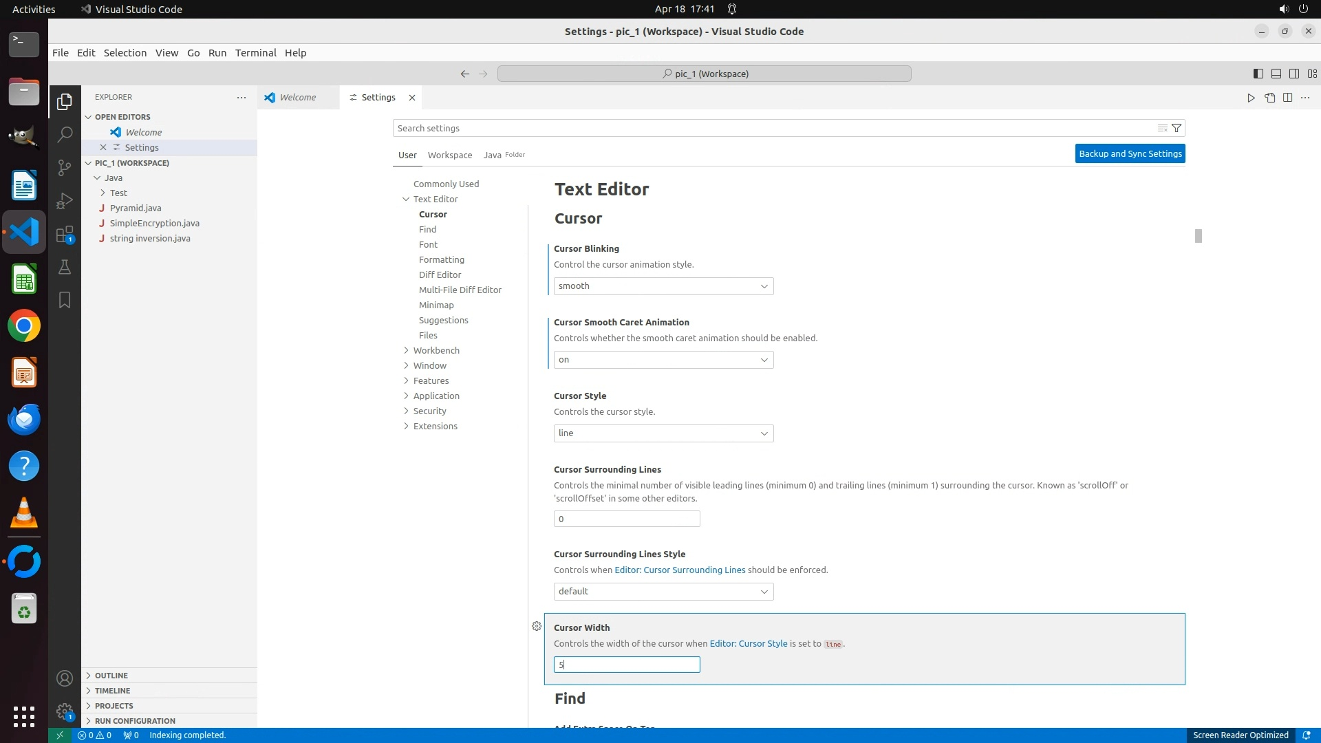Click the Testing flask icon
Viewport: 1321px width, 743px height.
pyautogui.click(x=65, y=267)
